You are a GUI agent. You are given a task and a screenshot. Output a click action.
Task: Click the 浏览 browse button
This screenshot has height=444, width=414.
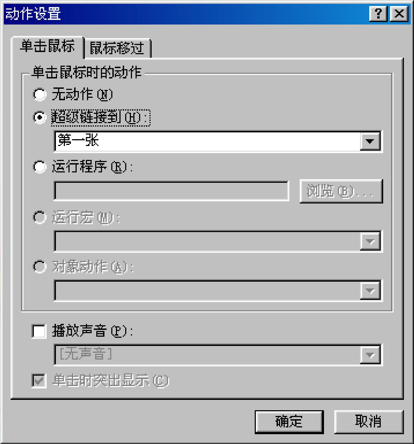[341, 191]
